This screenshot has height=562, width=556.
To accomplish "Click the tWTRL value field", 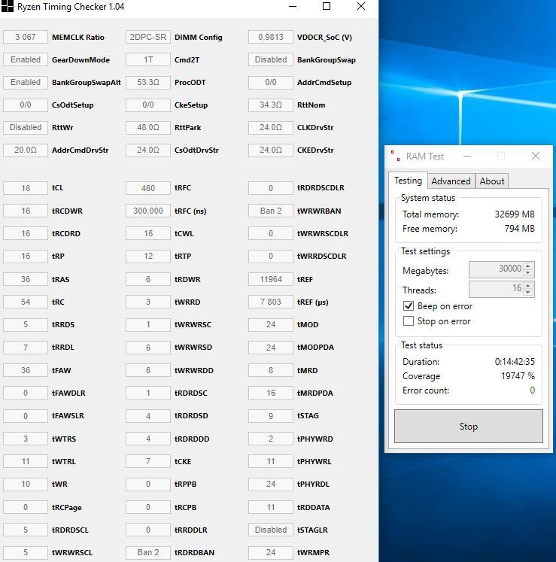I will coord(26,461).
